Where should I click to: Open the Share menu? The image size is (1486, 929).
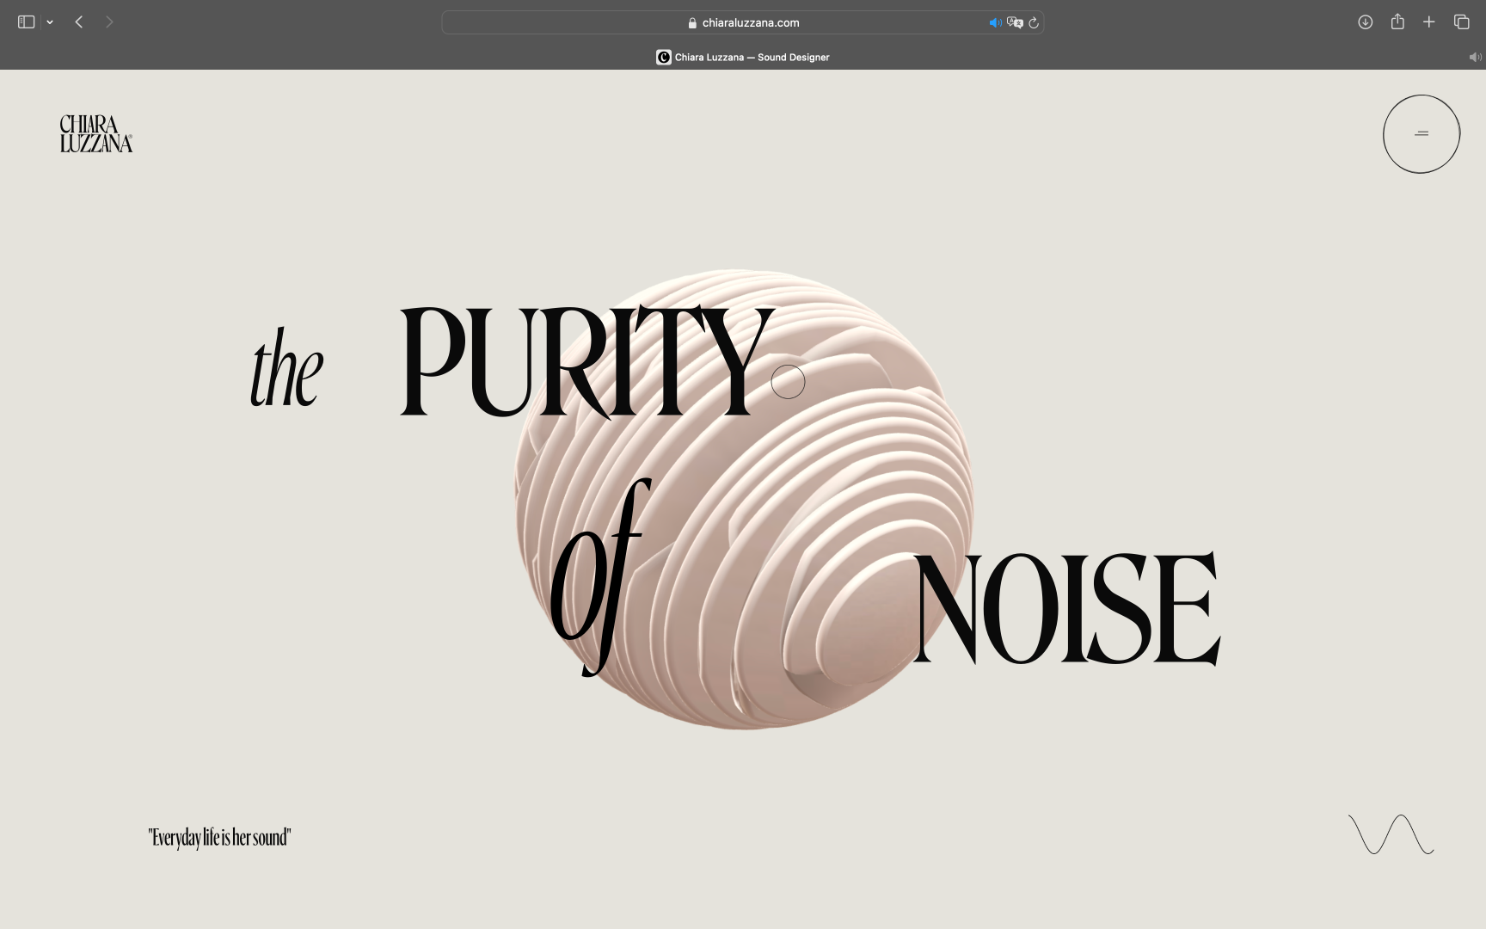point(1397,22)
